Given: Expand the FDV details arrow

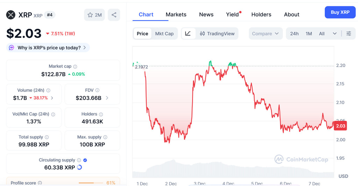Looking at the screenshot, I should pyautogui.click(x=107, y=98).
